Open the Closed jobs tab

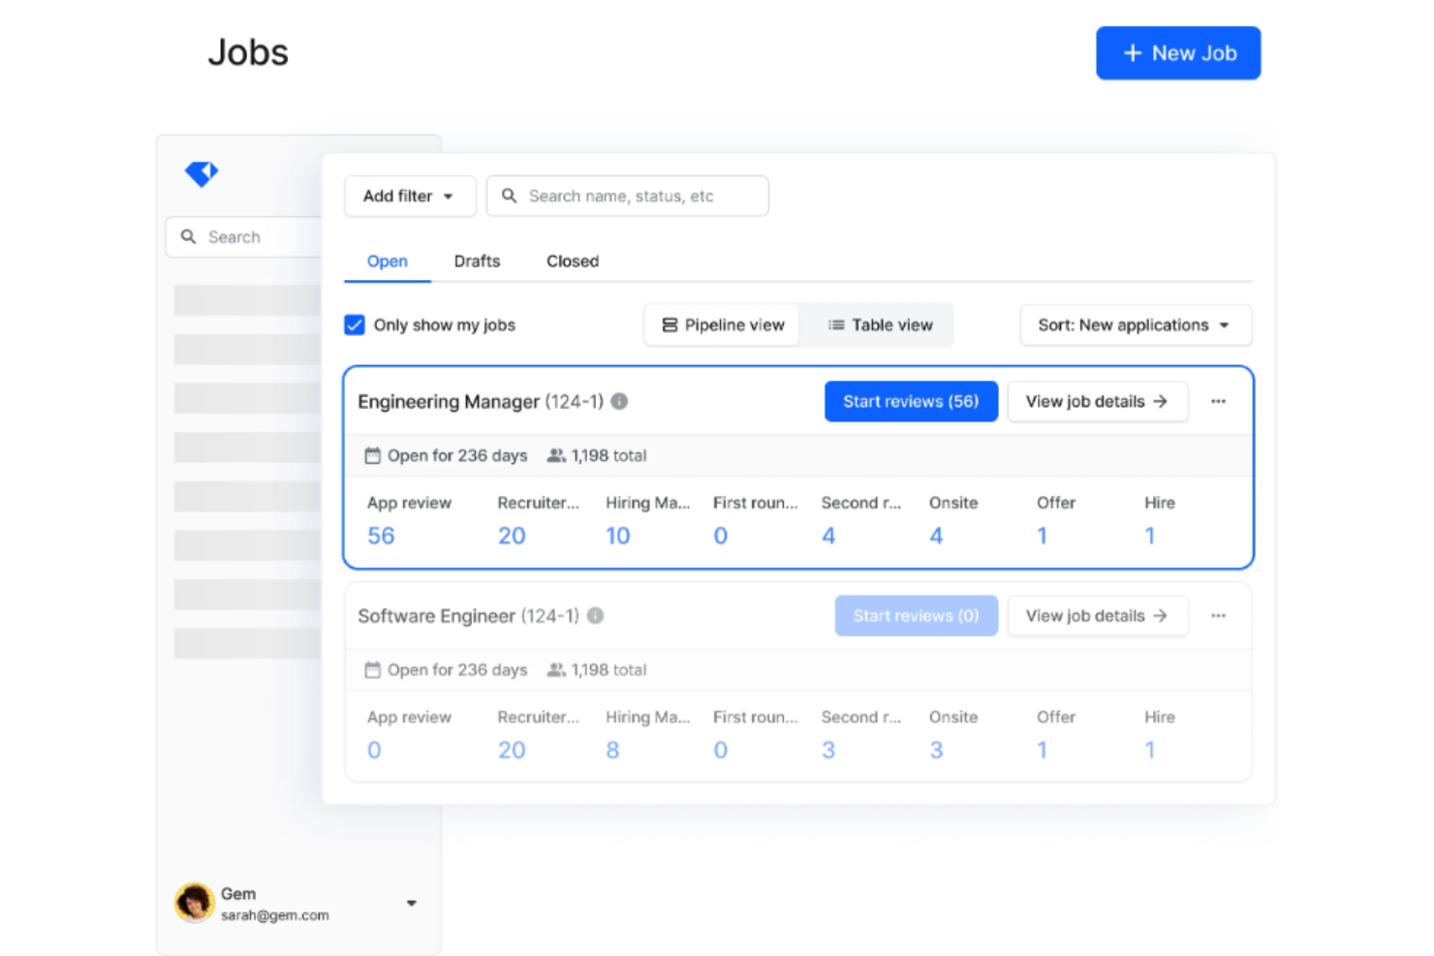[x=572, y=261]
